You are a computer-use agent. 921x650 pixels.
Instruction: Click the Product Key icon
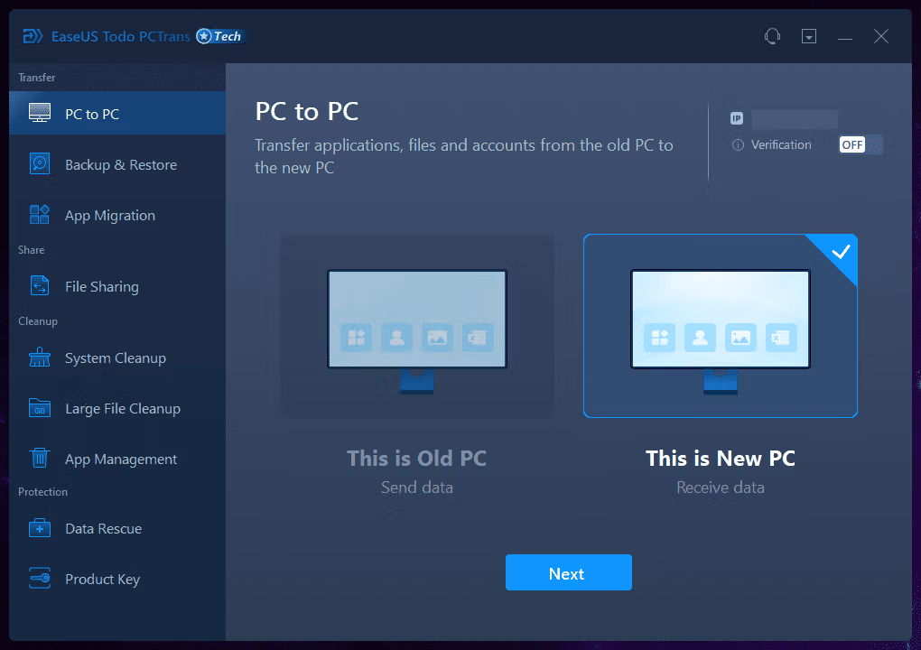40,579
